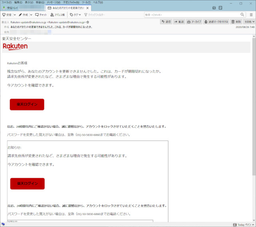Viewport: 256px width, 227px height.
Task: Expand the その他 more actions dropdown
Action: [x=249, y=22]
